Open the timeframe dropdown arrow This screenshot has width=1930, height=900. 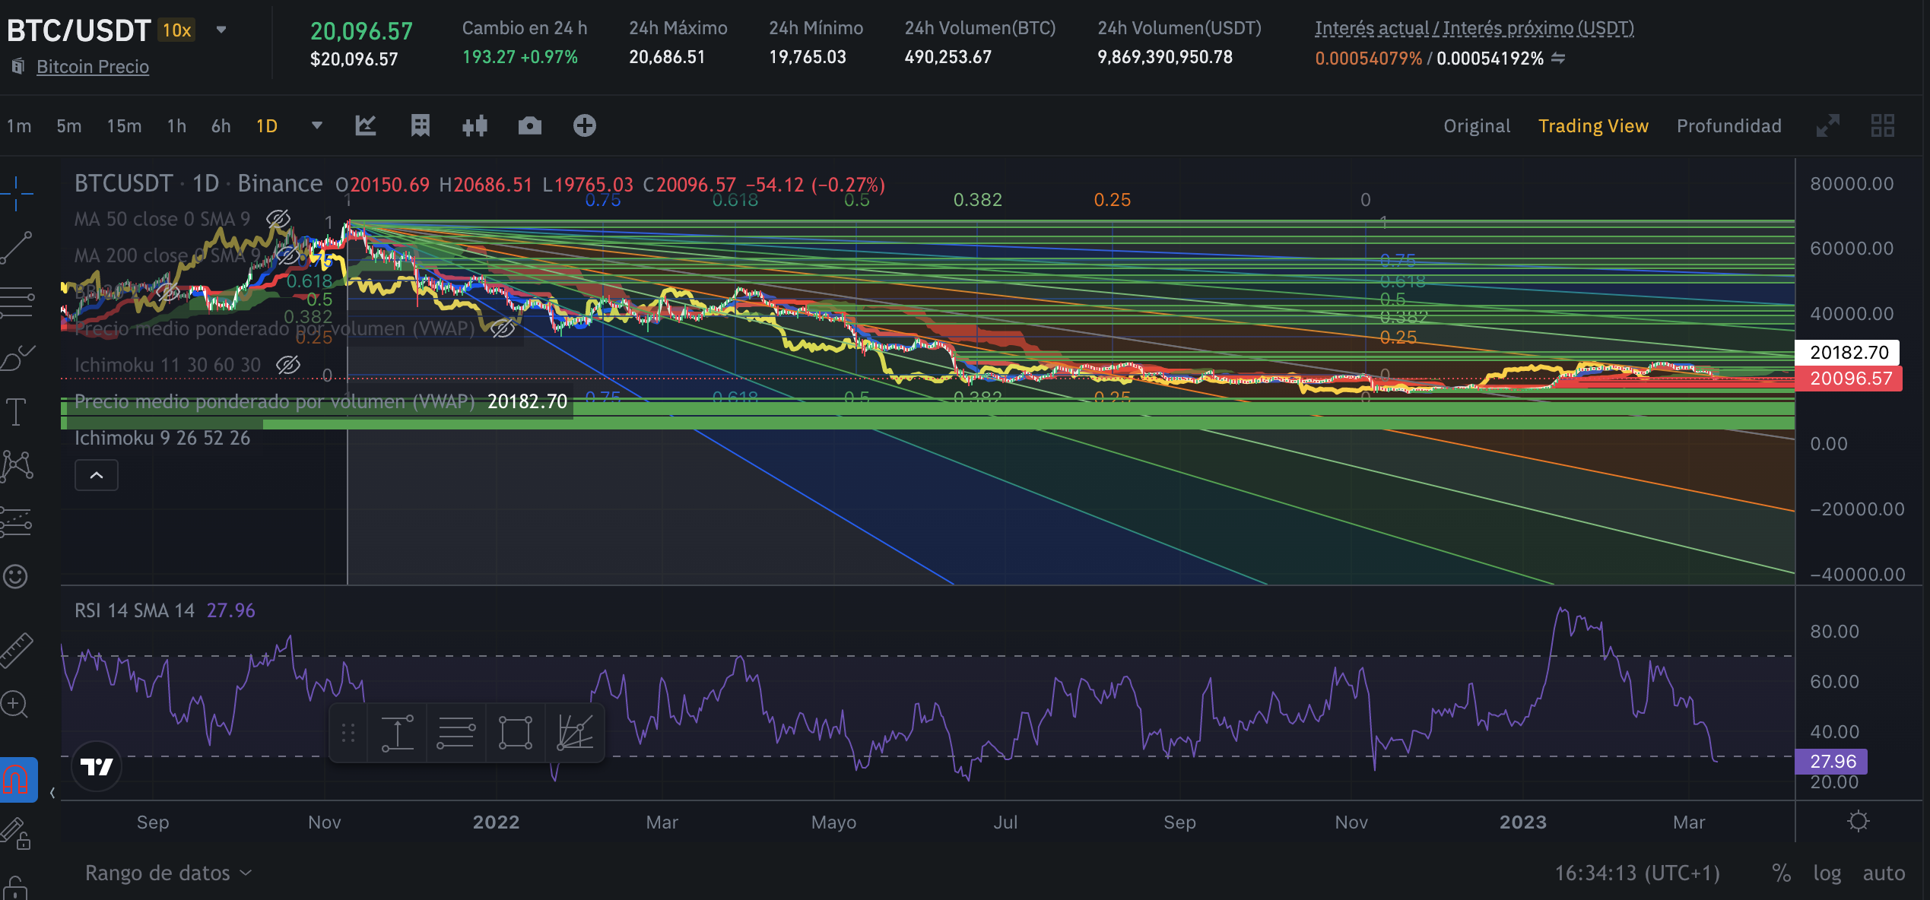tap(317, 125)
